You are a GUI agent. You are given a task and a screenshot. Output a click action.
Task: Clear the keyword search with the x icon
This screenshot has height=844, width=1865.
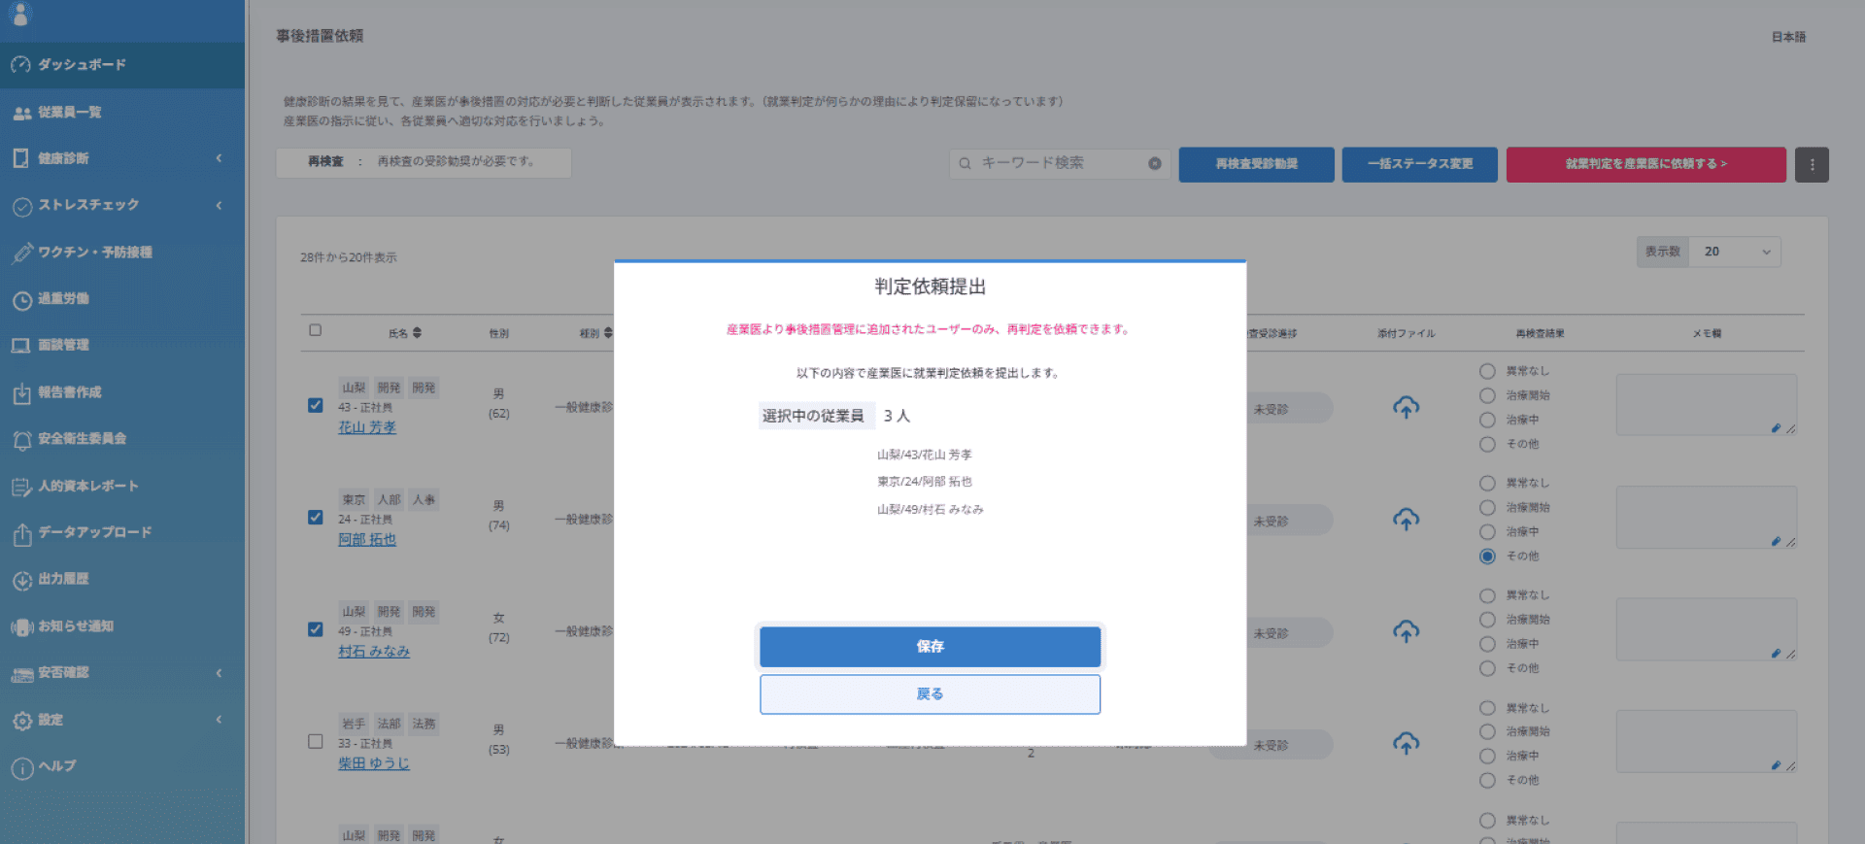pyautogui.click(x=1154, y=163)
